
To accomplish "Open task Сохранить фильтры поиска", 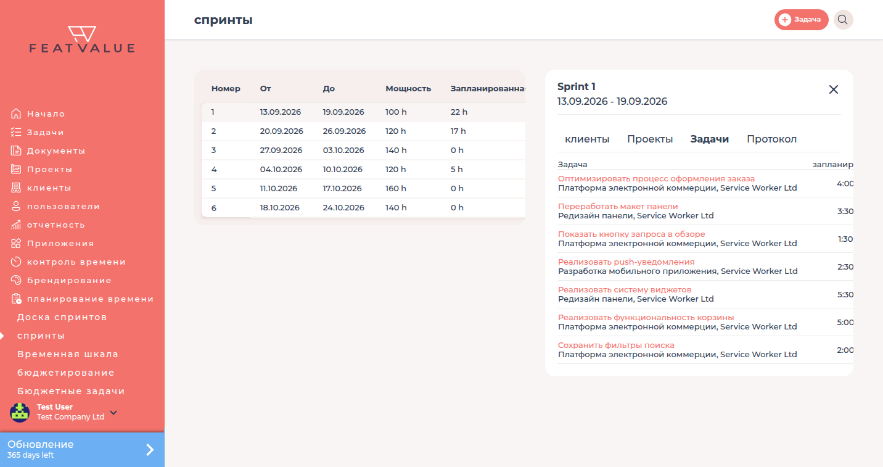I will tap(616, 345).
